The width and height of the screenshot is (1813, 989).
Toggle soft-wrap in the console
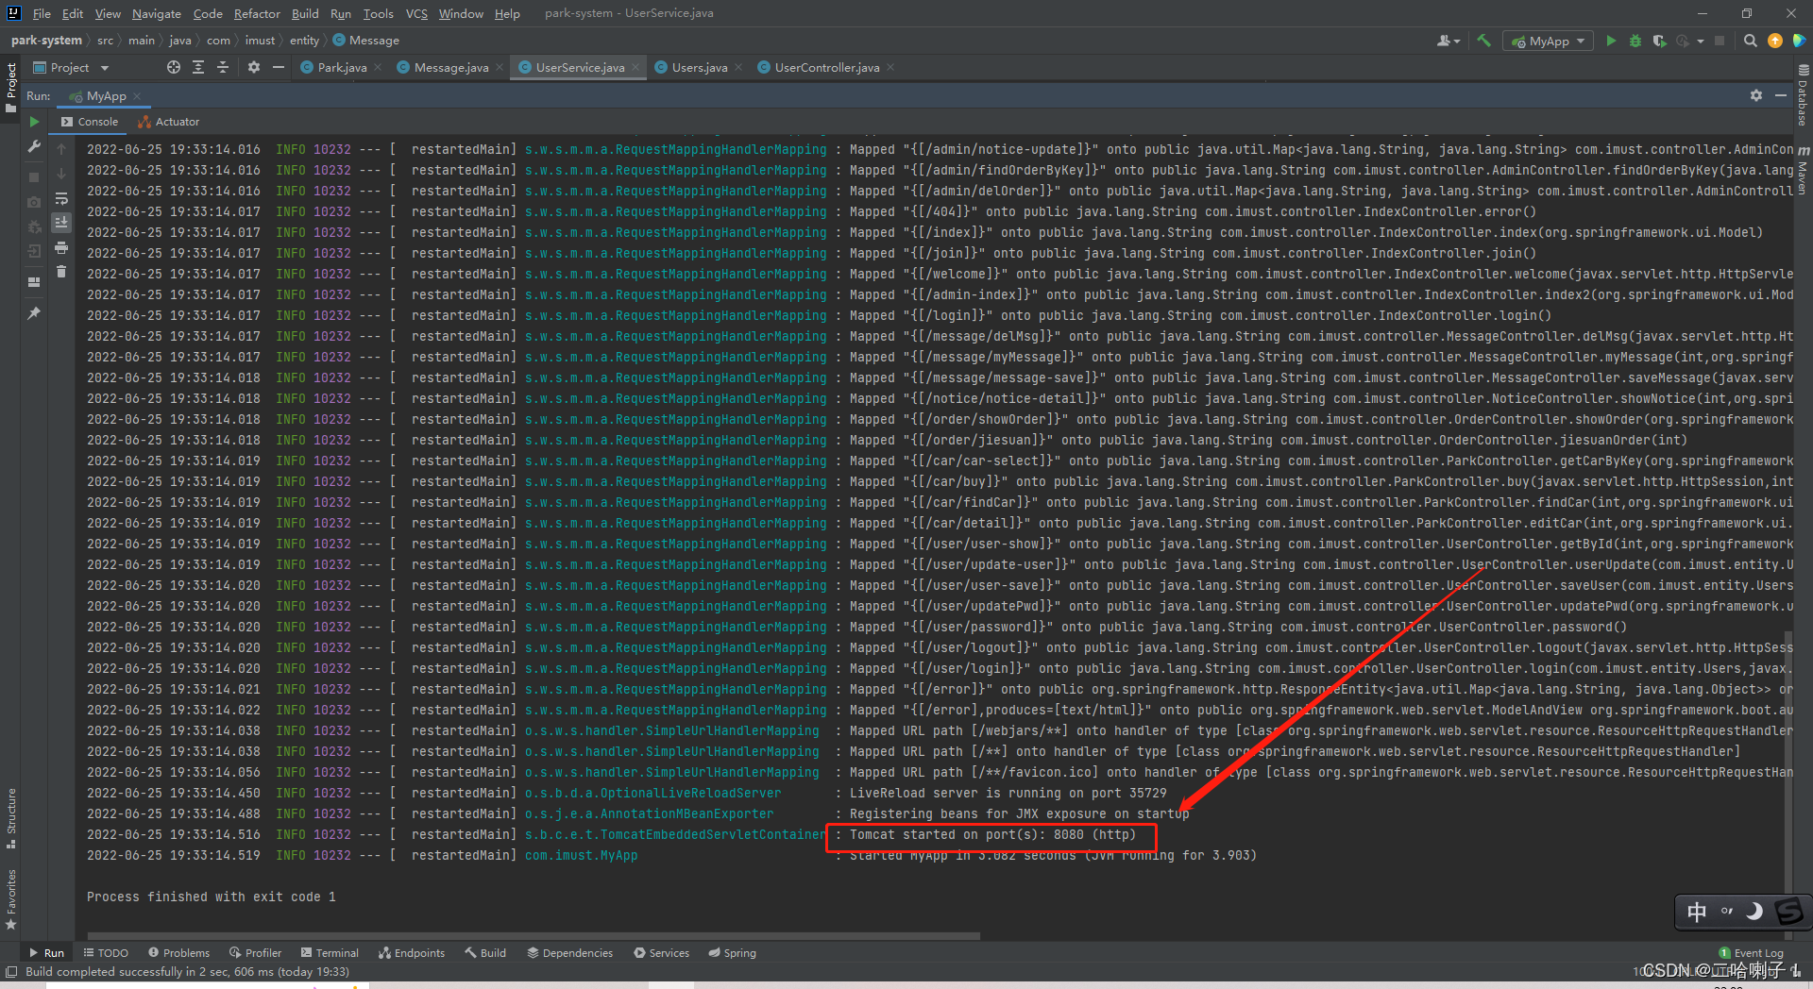tap(61, 198)
